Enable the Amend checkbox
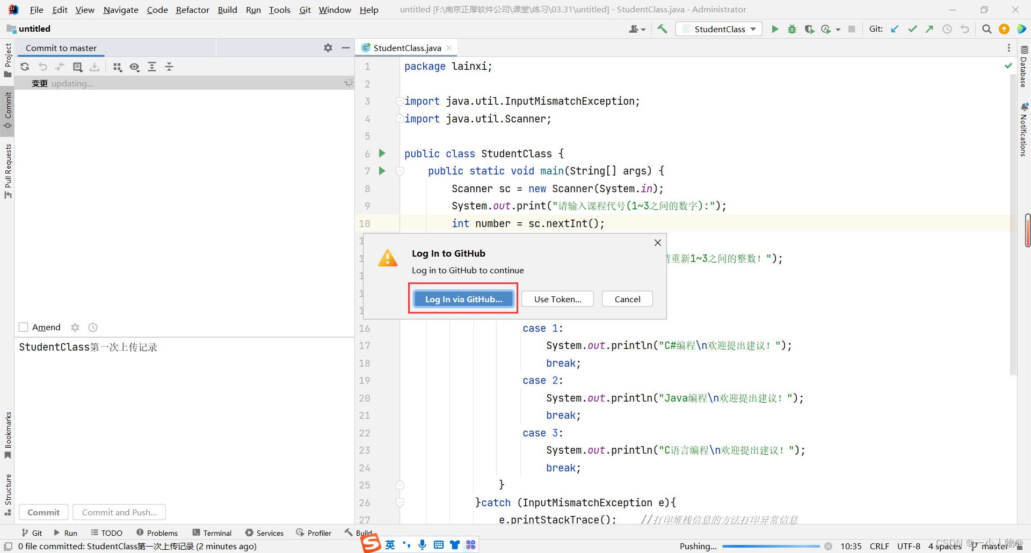Image resolution: width=1031 pixels, height=553 pixels. click(x=24, y=327)
